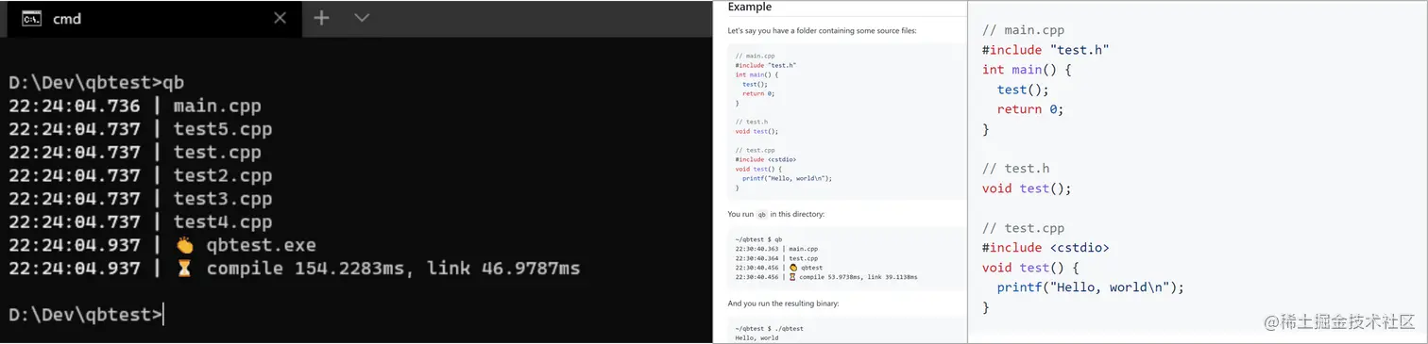Viewport: 1428px width, 344px height.
Task: Click the 'D:\Dev\qbtest>qb' command line
Action: click(96, 82)
